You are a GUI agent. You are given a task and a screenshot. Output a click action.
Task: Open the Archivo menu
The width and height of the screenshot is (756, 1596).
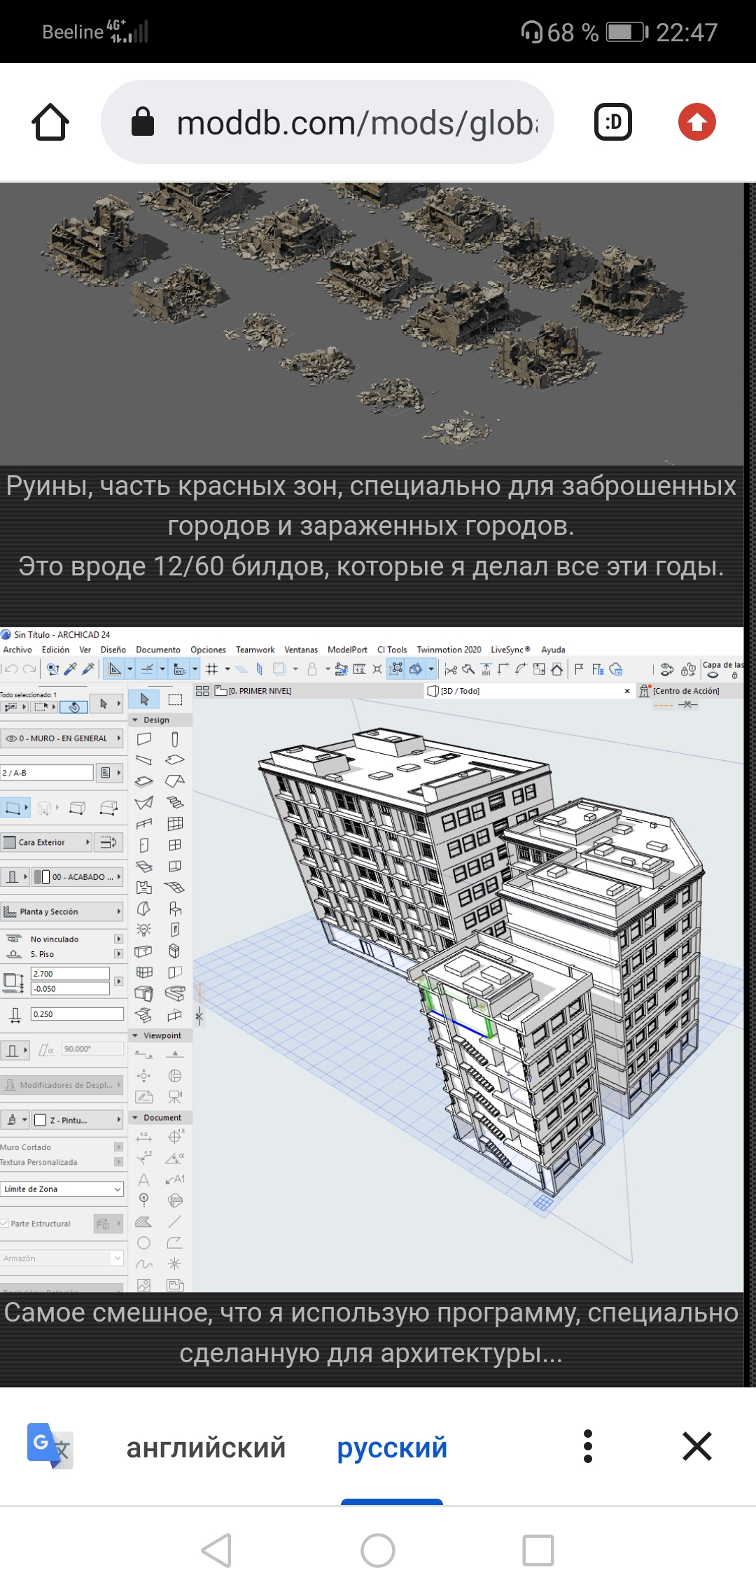pos(17,650)
